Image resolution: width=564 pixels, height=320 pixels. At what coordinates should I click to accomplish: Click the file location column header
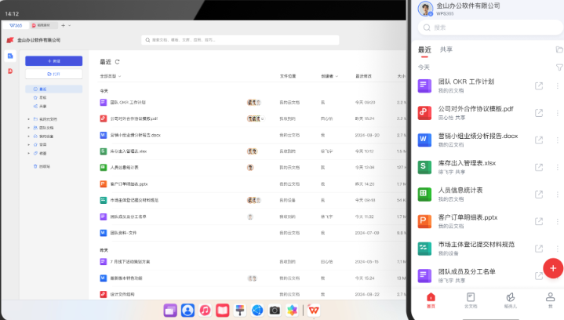[288, 76]
